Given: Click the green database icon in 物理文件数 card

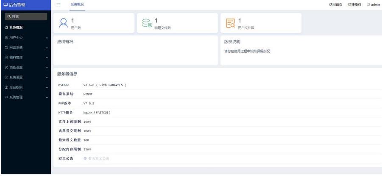Looking at the screenshot, I should point(147,23).
